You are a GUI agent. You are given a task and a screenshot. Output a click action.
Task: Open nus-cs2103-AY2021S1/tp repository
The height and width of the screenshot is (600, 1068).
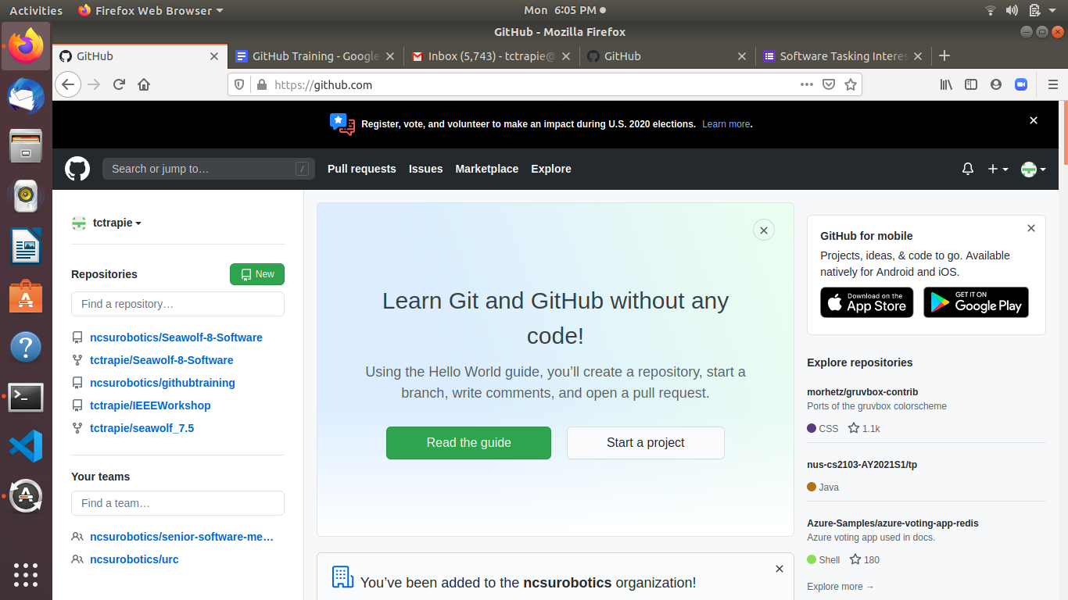coord(862,465)
